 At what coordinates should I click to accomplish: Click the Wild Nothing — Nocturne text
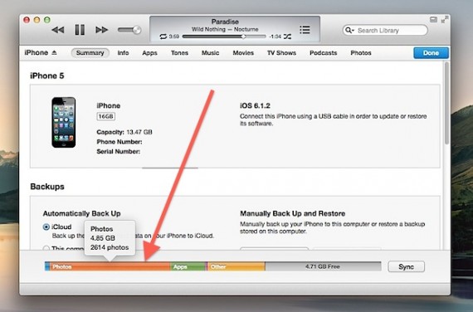(x=225, y=29)
